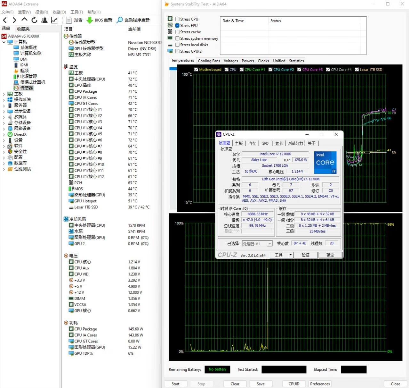Select 电源管理 power management item
409x388 pixels.
pos(28,76)
